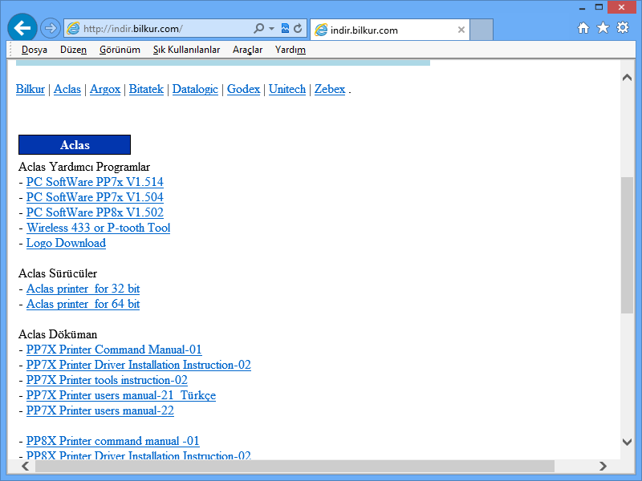Maximize the browser window
The image size is (642, 481).
599,7
